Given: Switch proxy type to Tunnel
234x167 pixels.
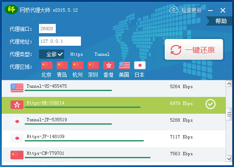Looking at the screenshot, I should [102, 54].
